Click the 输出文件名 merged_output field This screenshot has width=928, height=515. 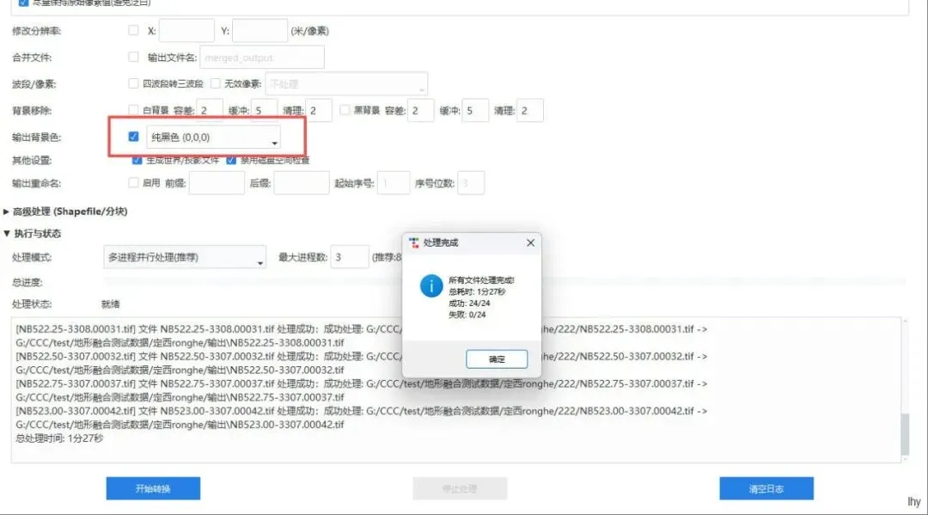262,58
